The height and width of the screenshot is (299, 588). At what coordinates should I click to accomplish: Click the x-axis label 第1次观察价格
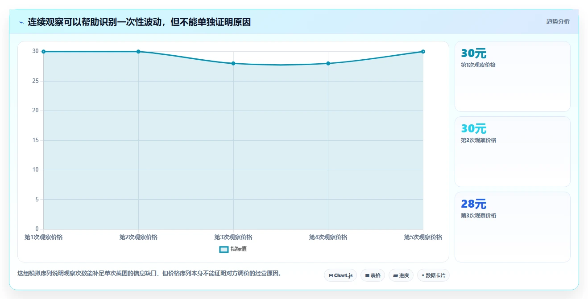44,237
